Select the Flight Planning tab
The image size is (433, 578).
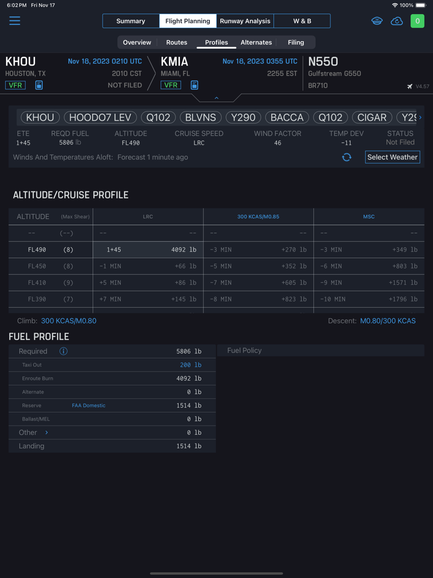click(x=188, y=21)
